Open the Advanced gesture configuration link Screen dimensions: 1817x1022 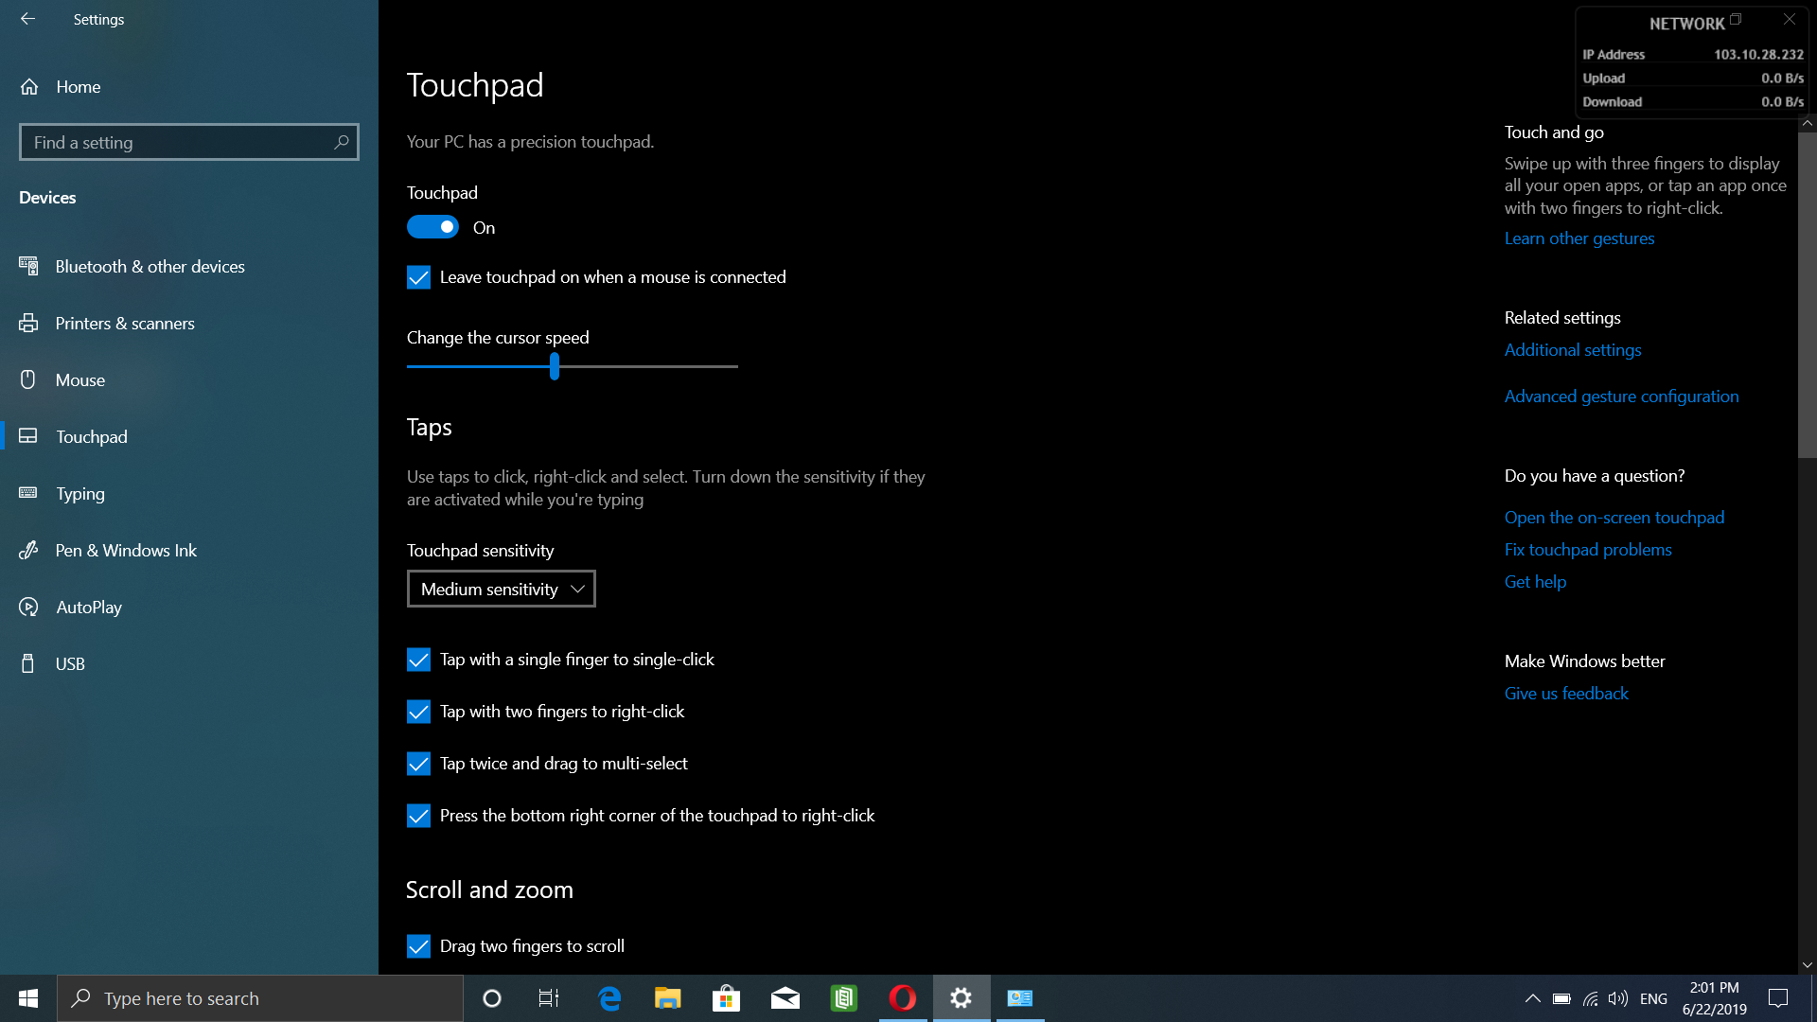[x=1621, y=396]
